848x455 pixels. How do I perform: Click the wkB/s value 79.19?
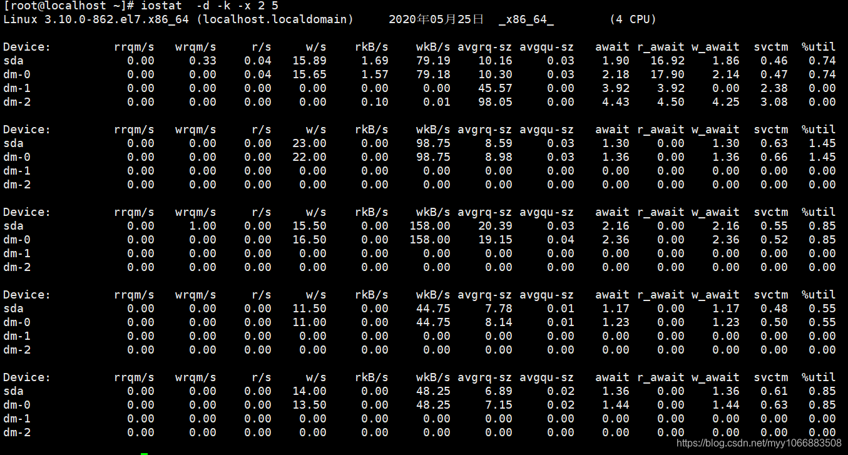point(433,61)
